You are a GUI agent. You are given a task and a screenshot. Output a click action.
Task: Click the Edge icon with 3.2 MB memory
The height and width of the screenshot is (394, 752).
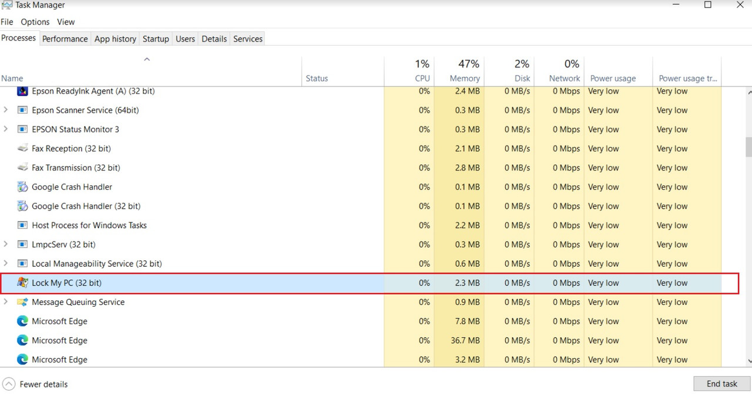pyautogui.click(x=22, y=359)
